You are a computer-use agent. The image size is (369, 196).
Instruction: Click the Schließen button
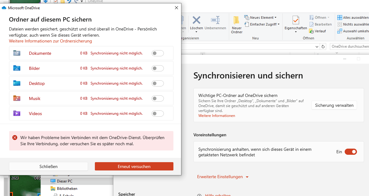(x=48, y=166)
